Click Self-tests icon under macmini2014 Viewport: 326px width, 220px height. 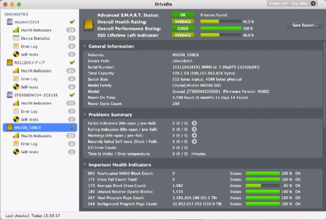click(16, 54)
